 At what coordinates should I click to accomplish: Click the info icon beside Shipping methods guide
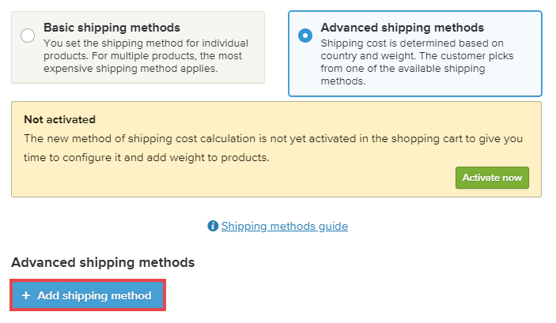tap(213, 226)
